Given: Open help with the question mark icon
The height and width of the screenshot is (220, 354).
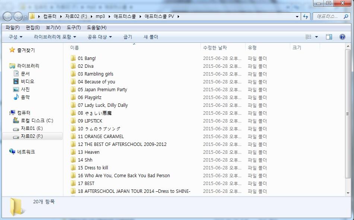Looking at the screenshot, I should (342, 37).
